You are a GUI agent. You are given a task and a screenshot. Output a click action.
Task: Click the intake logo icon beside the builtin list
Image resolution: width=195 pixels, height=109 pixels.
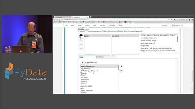pyautogui.click(x=81, y=36)
